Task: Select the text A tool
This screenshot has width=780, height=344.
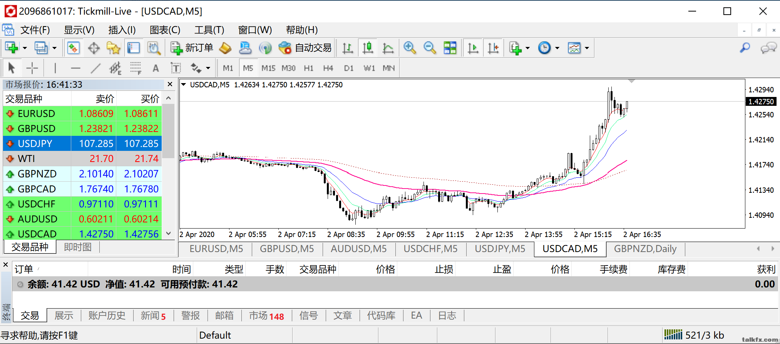Action: point(156,68)
